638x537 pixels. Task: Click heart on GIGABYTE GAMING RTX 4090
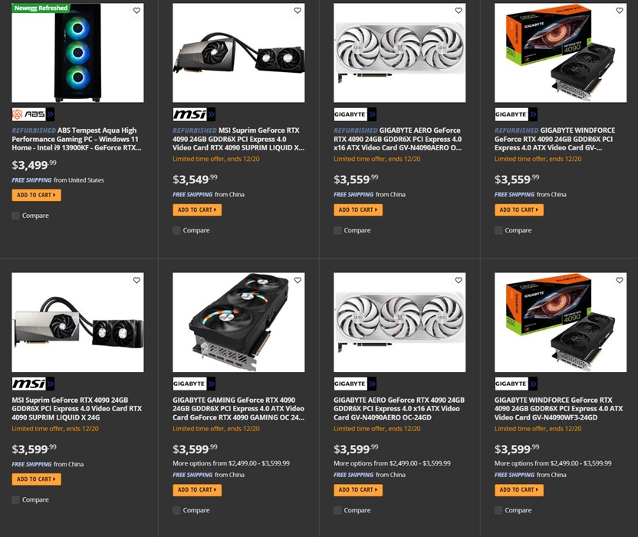298,280
